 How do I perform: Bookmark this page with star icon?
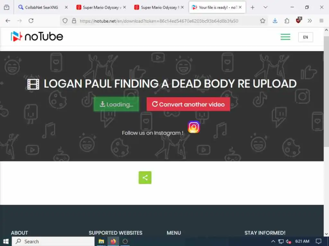262,21
